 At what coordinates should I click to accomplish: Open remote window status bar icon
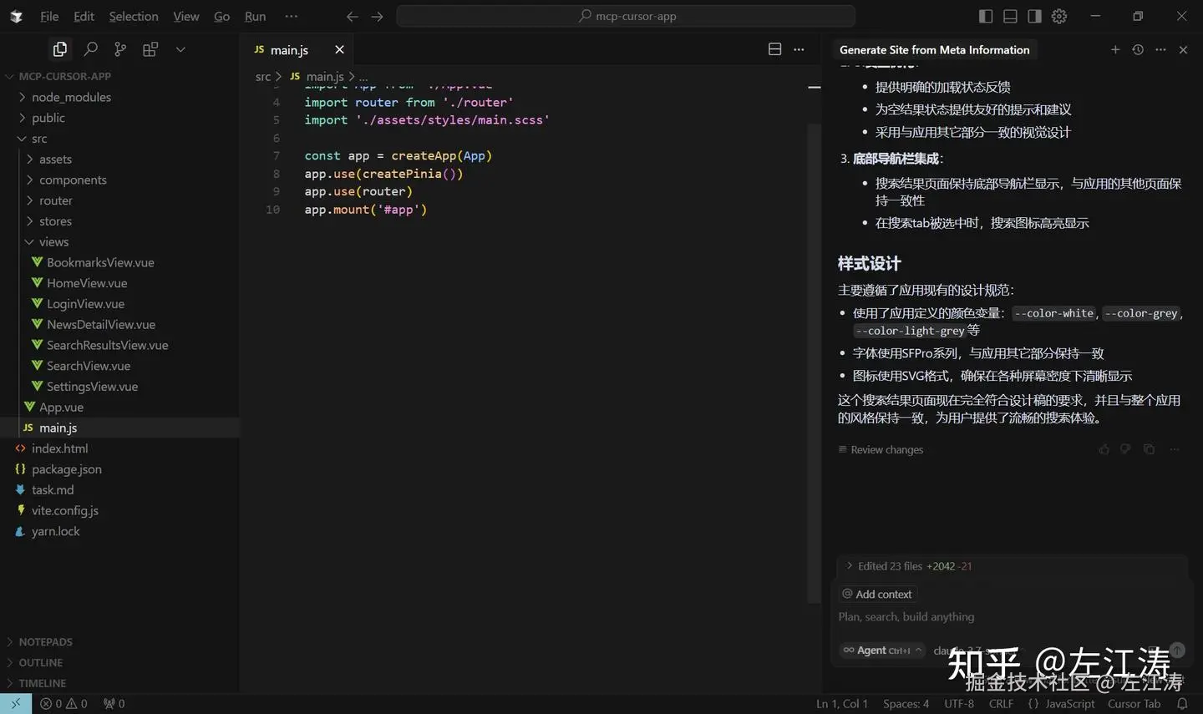tap(16, 704)
